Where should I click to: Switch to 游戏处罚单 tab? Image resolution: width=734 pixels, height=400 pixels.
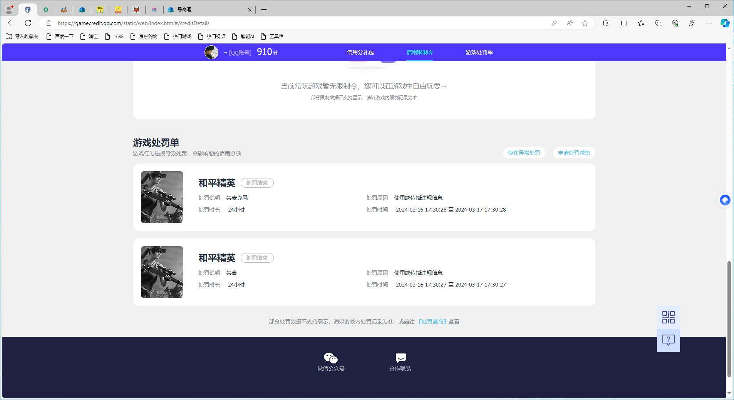479,52
